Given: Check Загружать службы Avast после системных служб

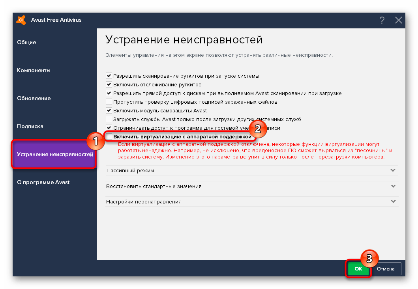Looking at the screenshot, I should 109,119.
